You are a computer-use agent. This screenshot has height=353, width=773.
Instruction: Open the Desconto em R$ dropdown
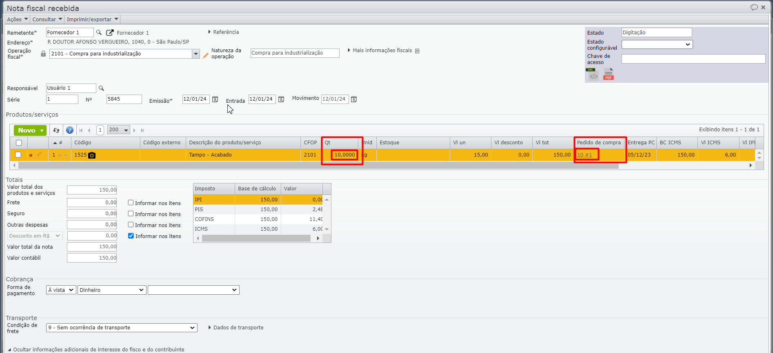pyautogui.click(x=35, y=236)
